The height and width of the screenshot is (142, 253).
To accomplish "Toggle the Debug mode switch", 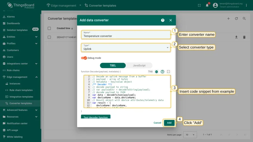I will (84, 58).
